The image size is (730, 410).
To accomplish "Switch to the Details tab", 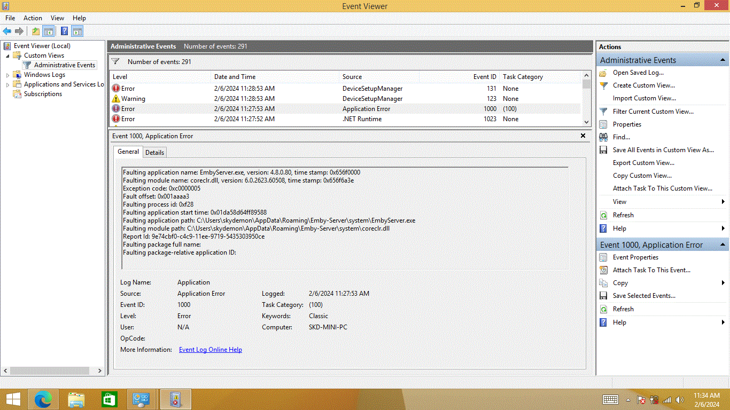I will [154, 152].
